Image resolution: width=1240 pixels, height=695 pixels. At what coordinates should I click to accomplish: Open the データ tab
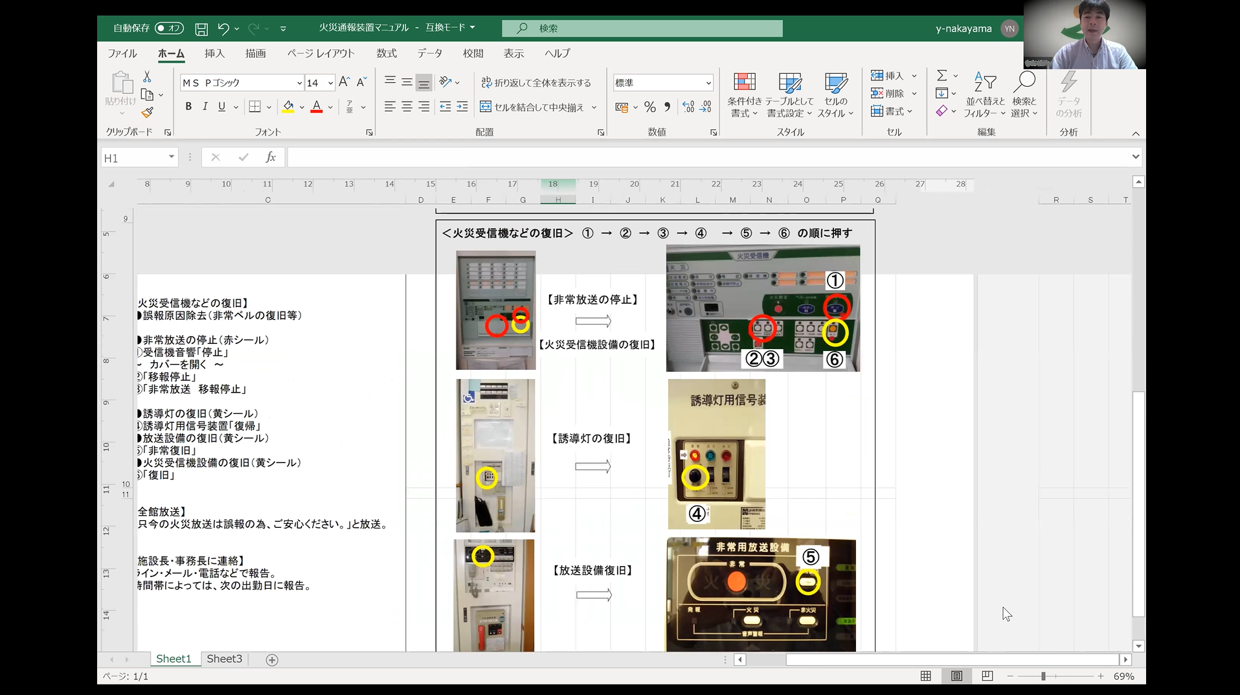pos(430,53)
